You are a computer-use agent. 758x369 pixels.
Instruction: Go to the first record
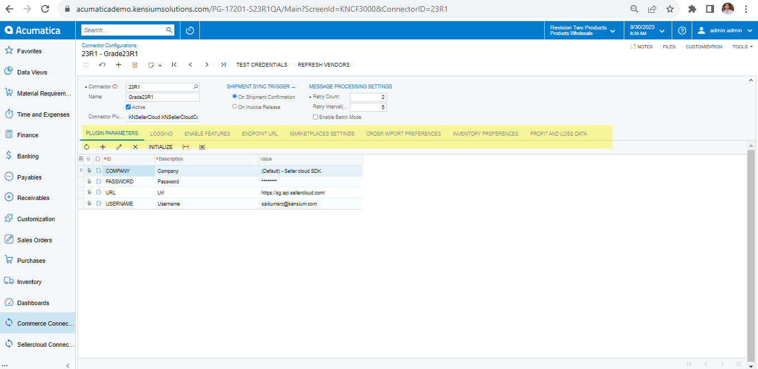(x=174, y=65)
